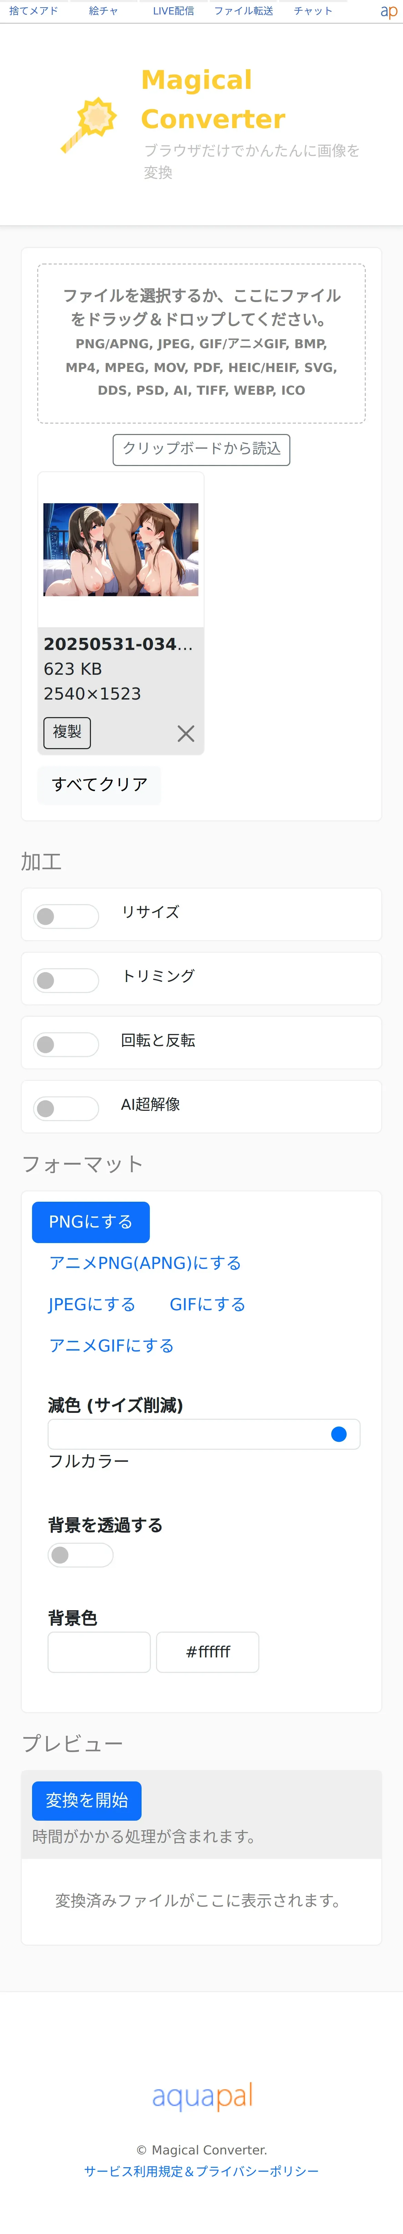403x2234 pixels.
Task: Remove the uploaded image with X icon
Action: [x=185, y=734]
